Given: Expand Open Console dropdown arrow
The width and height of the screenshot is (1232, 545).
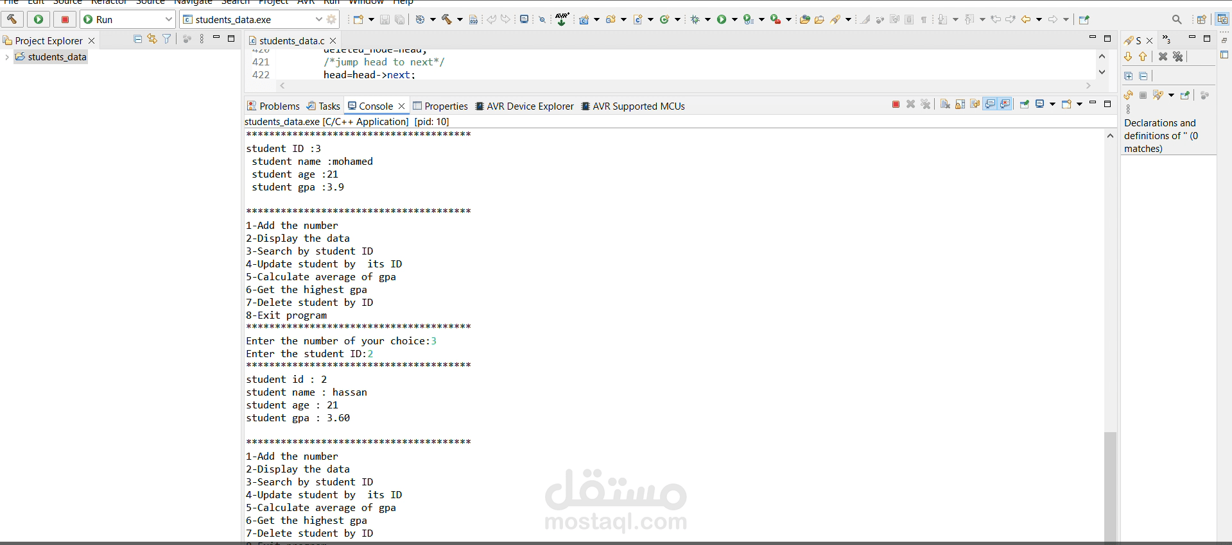Looking at the screenshot, I should pos(1079,105).
